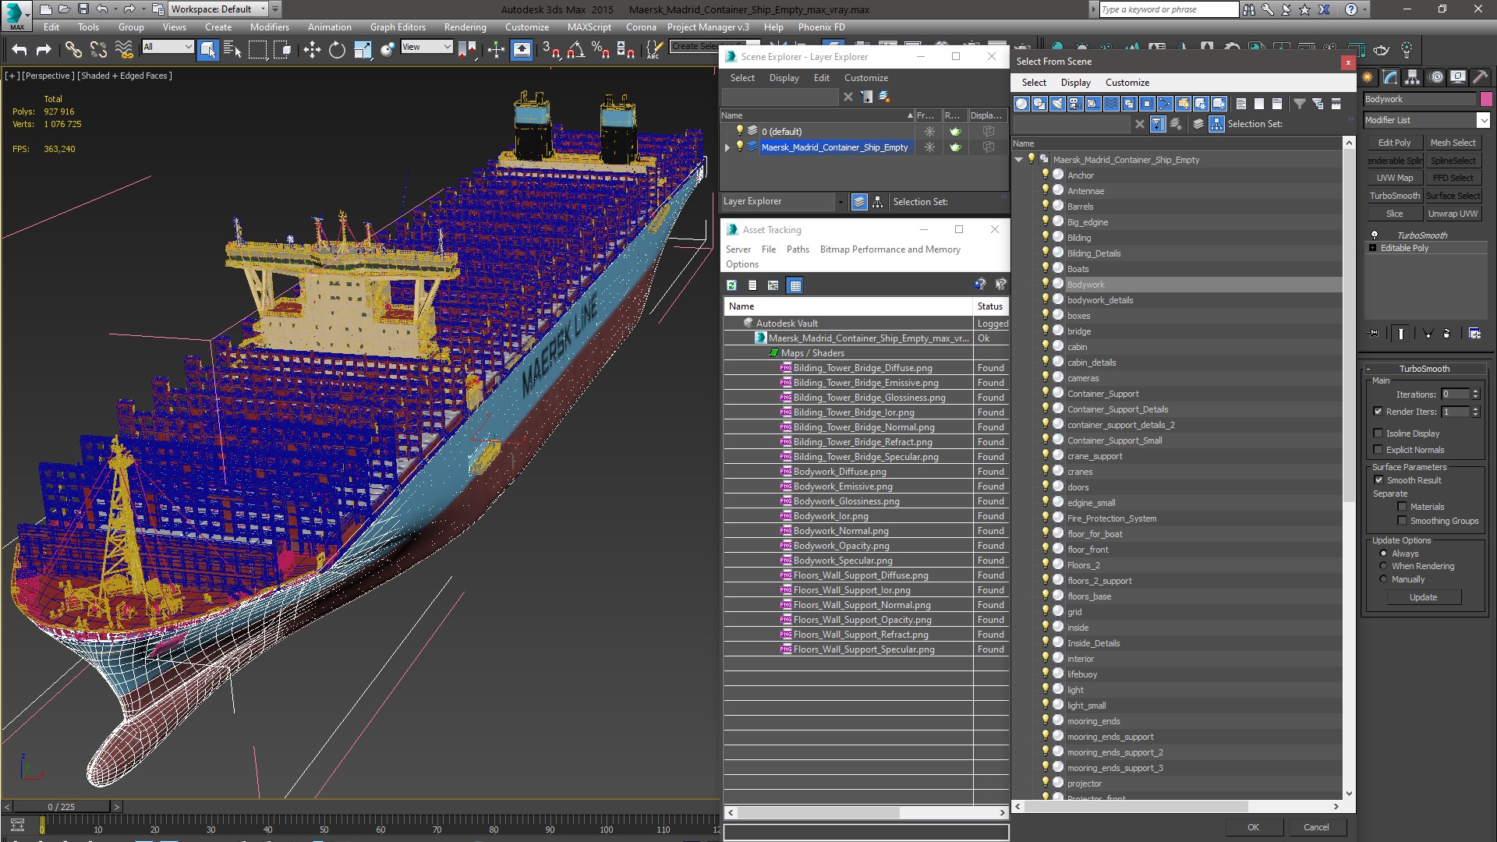Open Edit menu in Scene Explorer
1497x842 pixels.
point(822,78)
